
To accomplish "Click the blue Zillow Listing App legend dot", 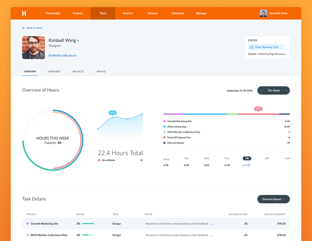I will point(164,127).
